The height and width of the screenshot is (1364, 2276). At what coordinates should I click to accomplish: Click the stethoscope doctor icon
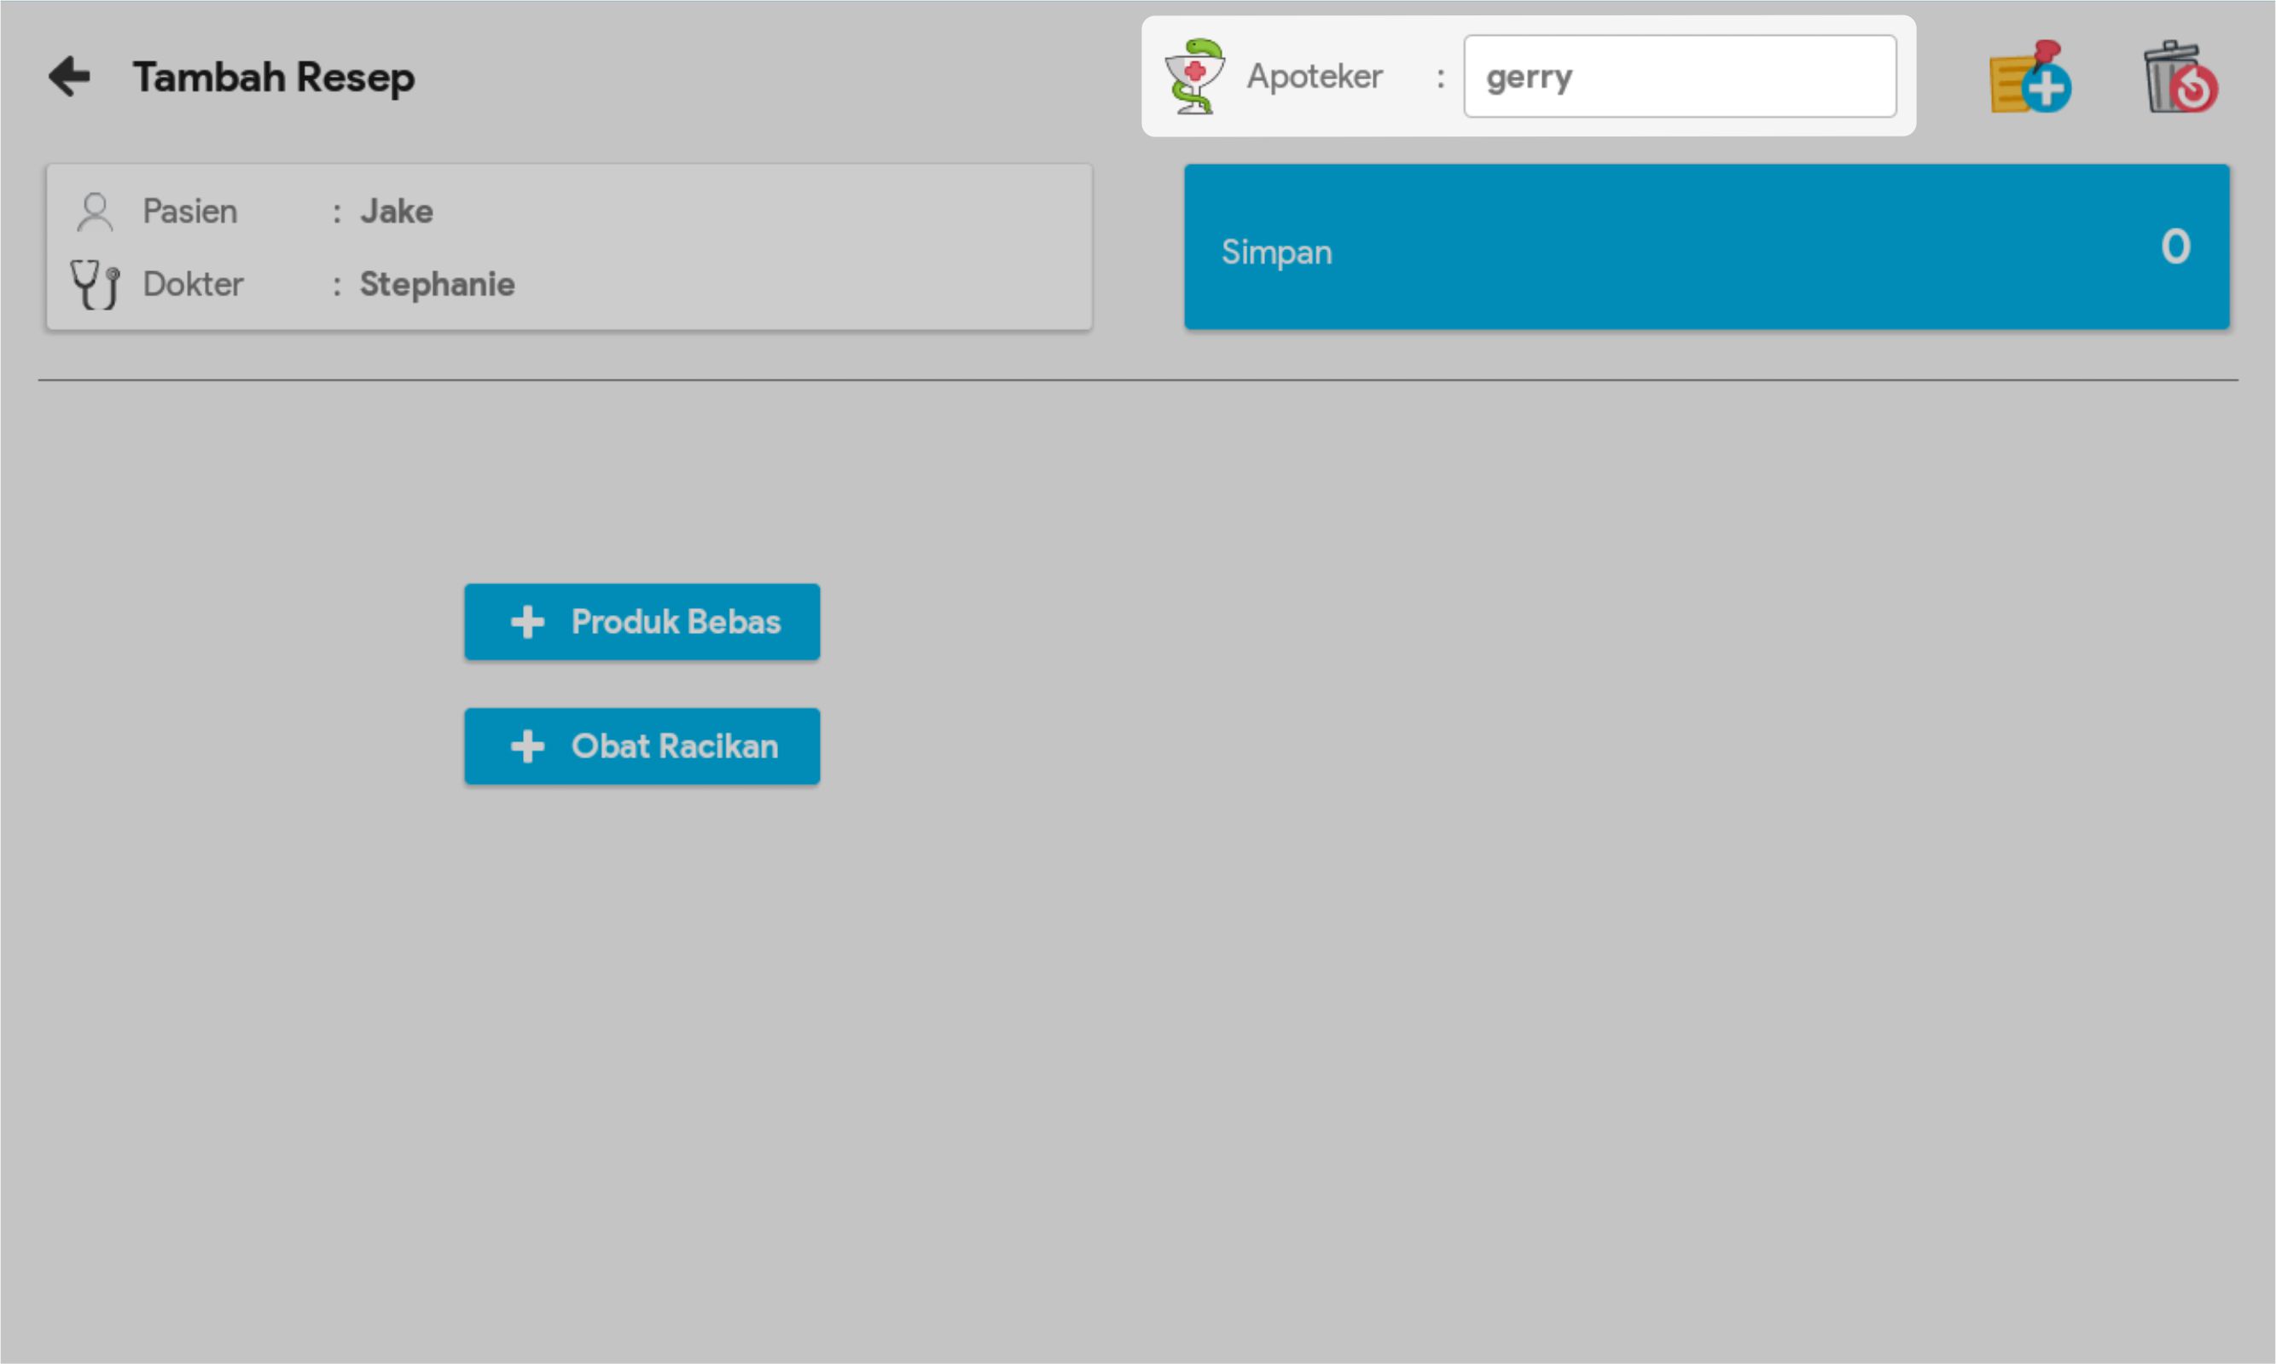95,284
